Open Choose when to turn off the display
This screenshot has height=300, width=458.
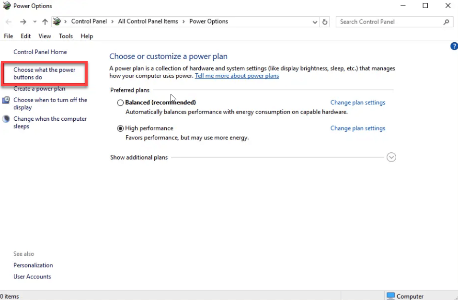point(50,104)
